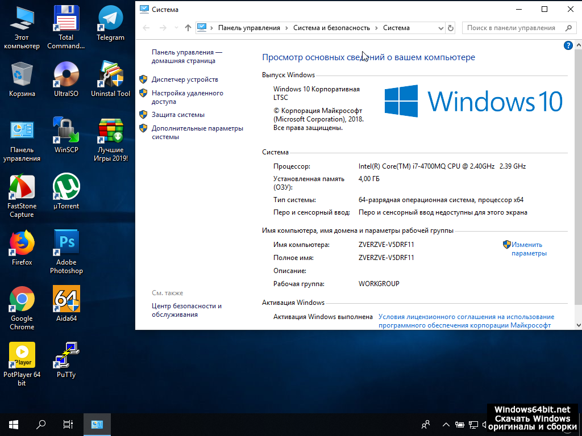582x436 pixels.
Task: Open Task View on the taskbar
Action: pos(68,424)
